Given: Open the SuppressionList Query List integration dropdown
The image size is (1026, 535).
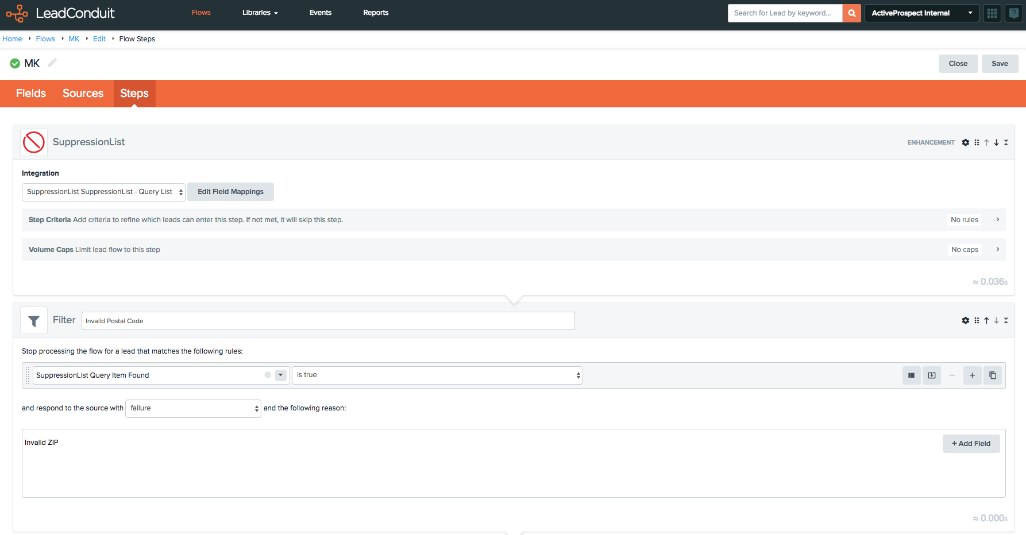Looking at the screenshot, I should [103, 192].
